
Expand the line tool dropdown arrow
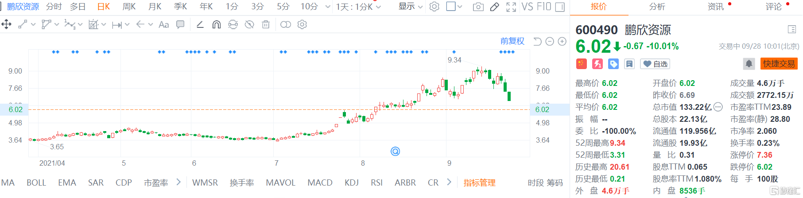pos(33,24)
